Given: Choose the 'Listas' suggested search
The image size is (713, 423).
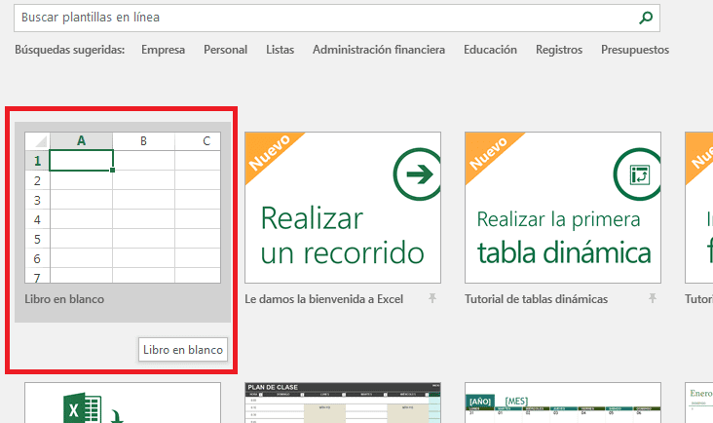Looking at the screenshot, I should pos(280,50).
